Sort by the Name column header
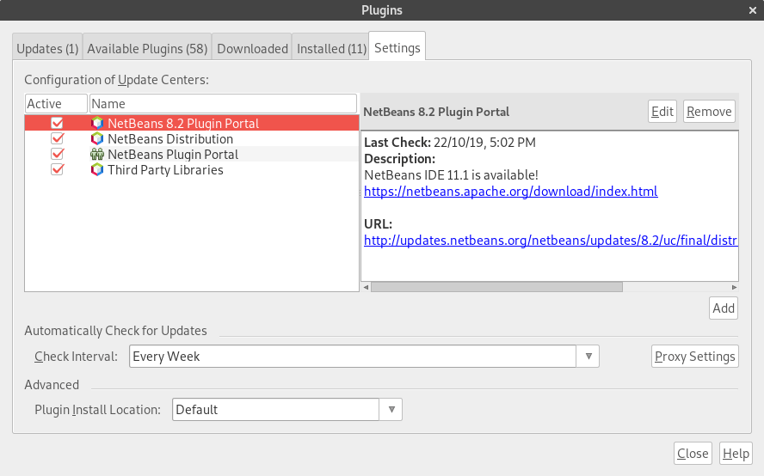Screen dimensions: 764x476 click(x=223, y=104)
